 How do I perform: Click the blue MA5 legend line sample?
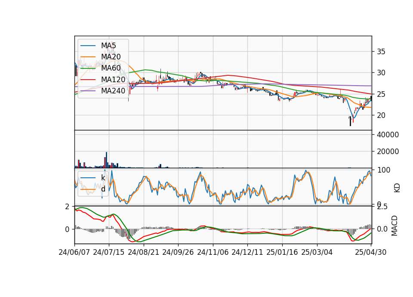click(x=88, y=46)
